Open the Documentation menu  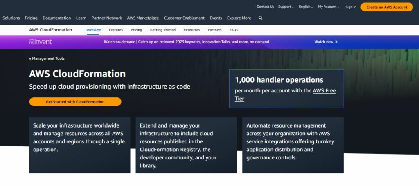tap(56, 18)
